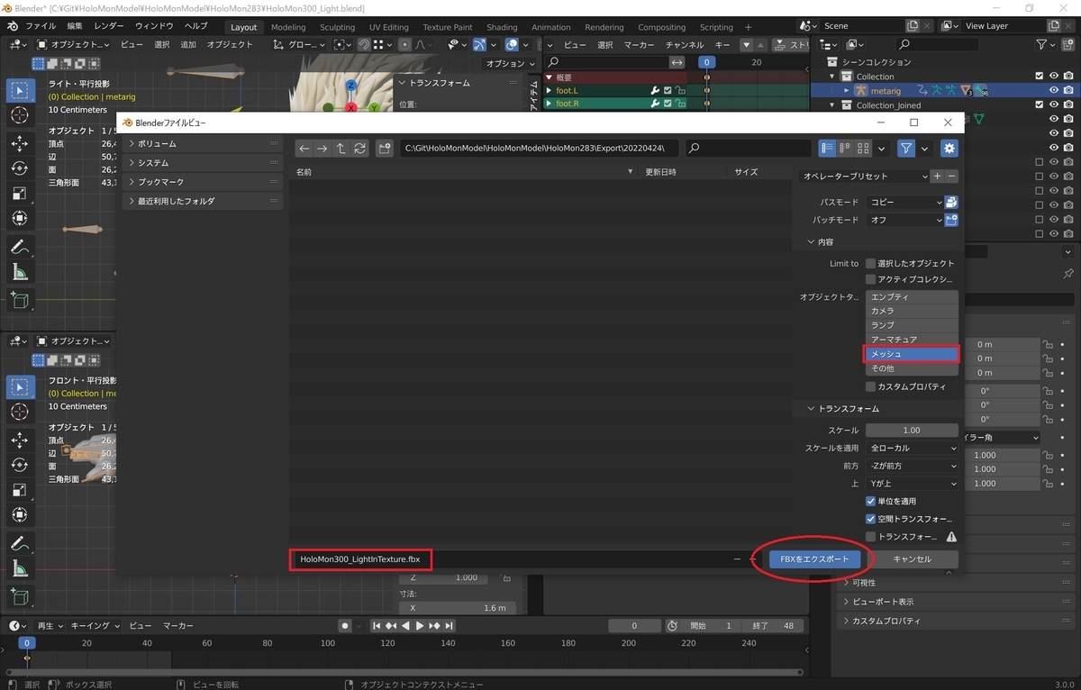Expand the ボリューム panel
1081x690 pixels.
coord(202,144)
